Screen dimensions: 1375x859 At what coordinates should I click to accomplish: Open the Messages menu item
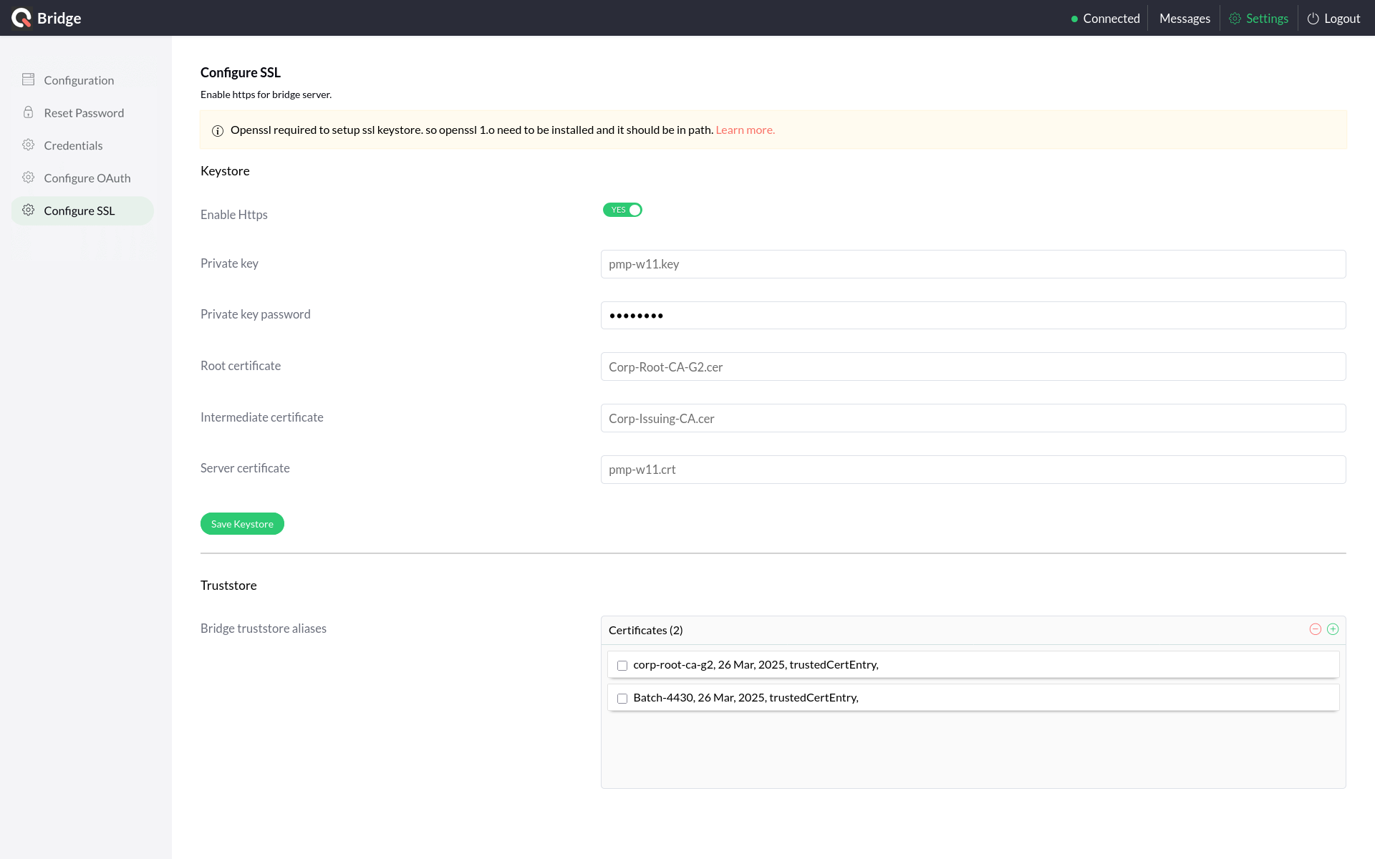tap(1185, 19)
